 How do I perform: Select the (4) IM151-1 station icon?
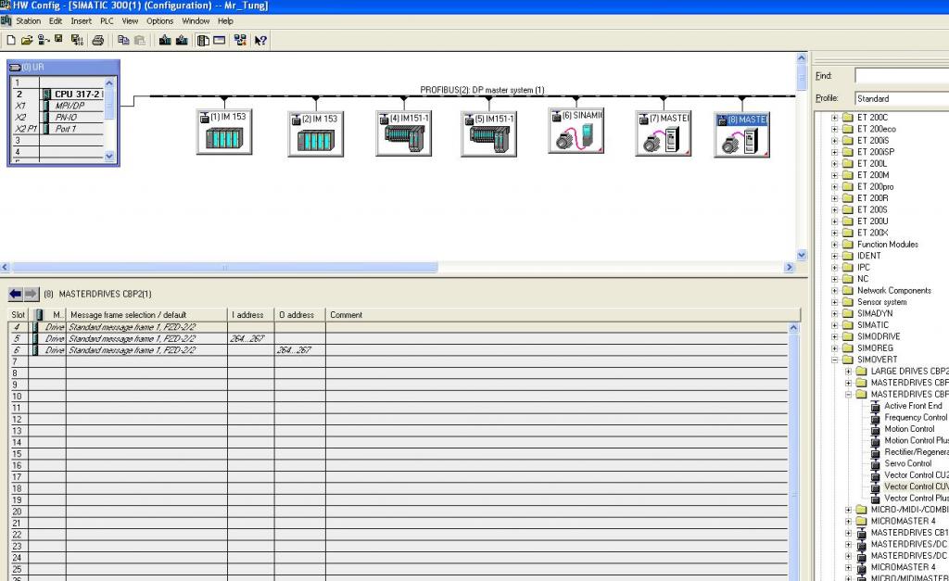tap(404, 133)
